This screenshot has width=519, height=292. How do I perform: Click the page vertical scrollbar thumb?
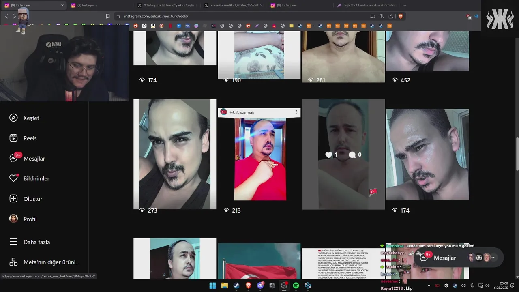coord(517,154)
